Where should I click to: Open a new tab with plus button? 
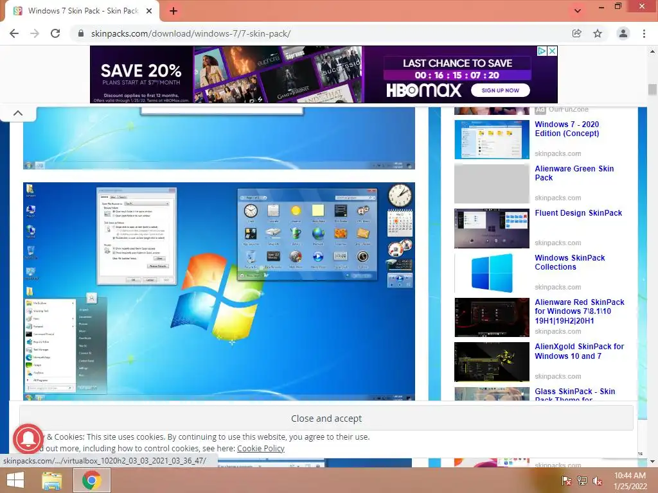tap(173, 11)
